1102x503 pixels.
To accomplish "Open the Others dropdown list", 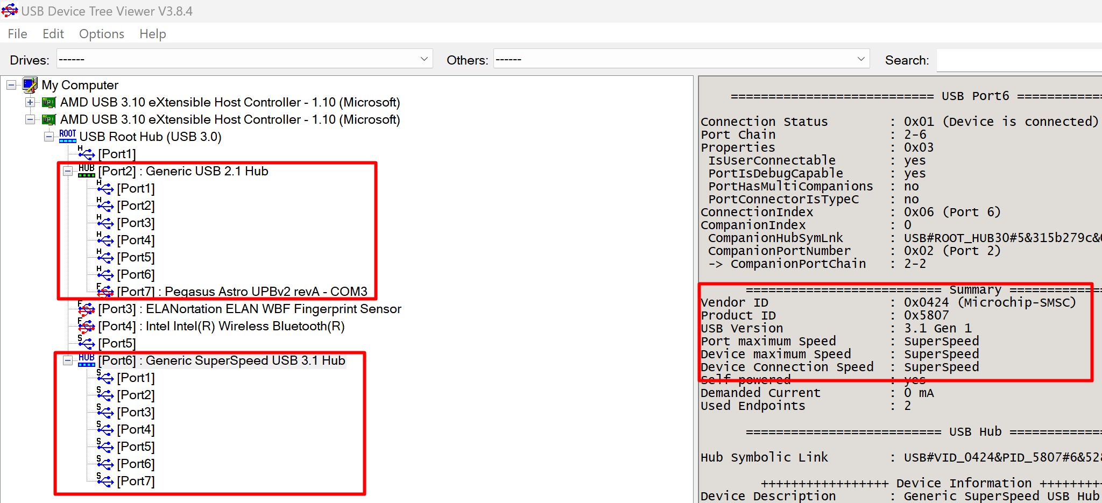I will tap(861, 59).
